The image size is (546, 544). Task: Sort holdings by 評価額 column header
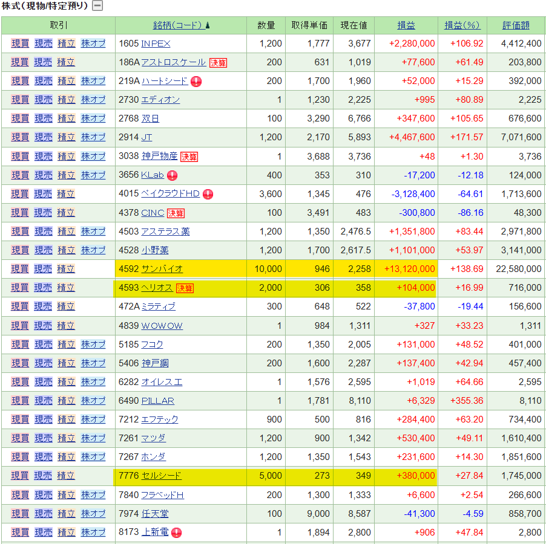tap(516, 25)
